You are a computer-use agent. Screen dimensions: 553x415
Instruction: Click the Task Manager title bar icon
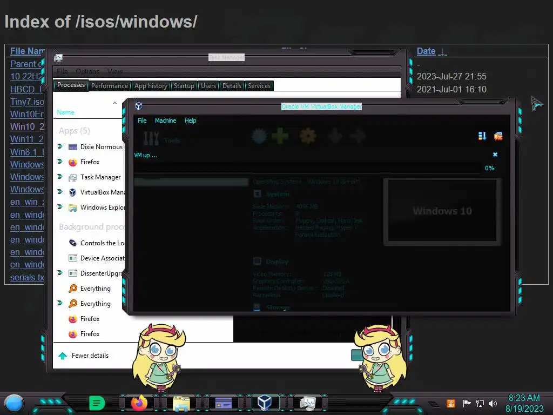(58, 57)
